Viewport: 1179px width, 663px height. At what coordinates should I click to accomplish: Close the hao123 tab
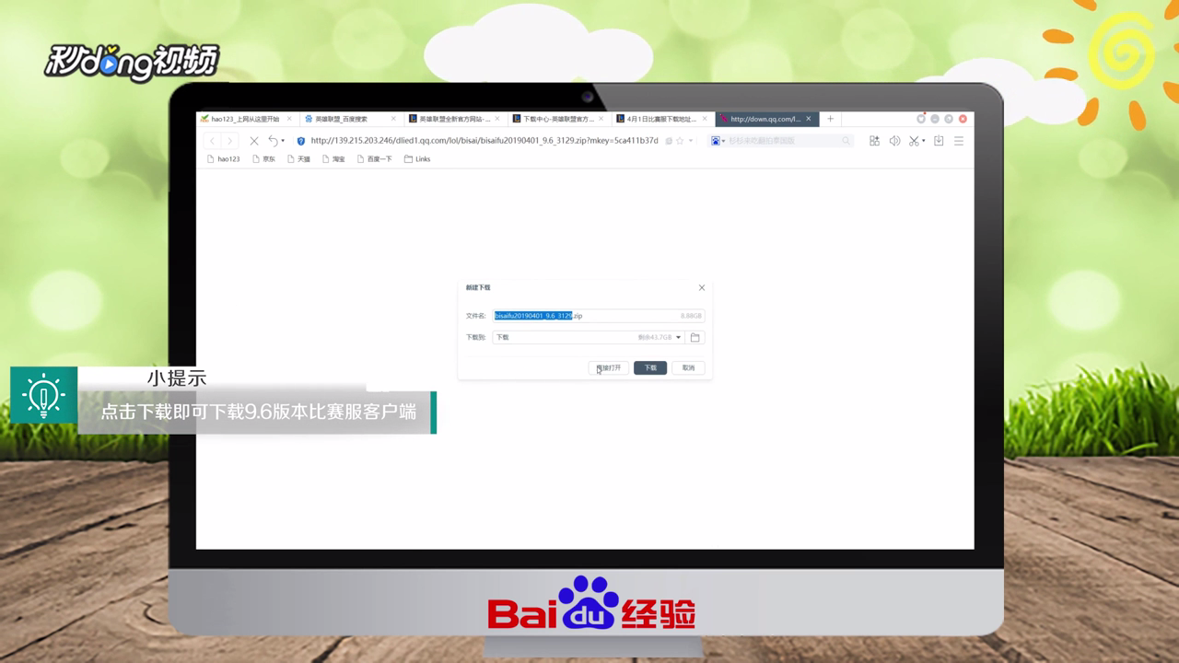pos(289,119)
